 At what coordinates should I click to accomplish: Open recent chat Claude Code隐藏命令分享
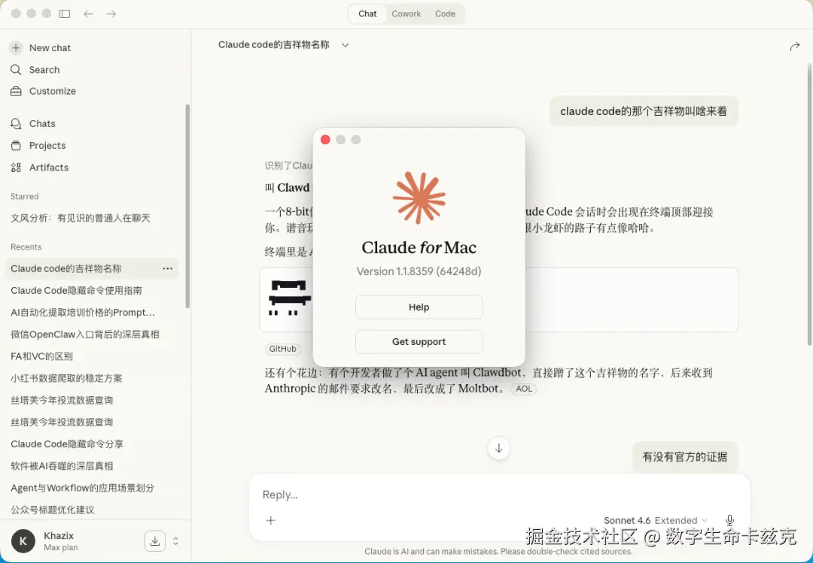(68, 444)
